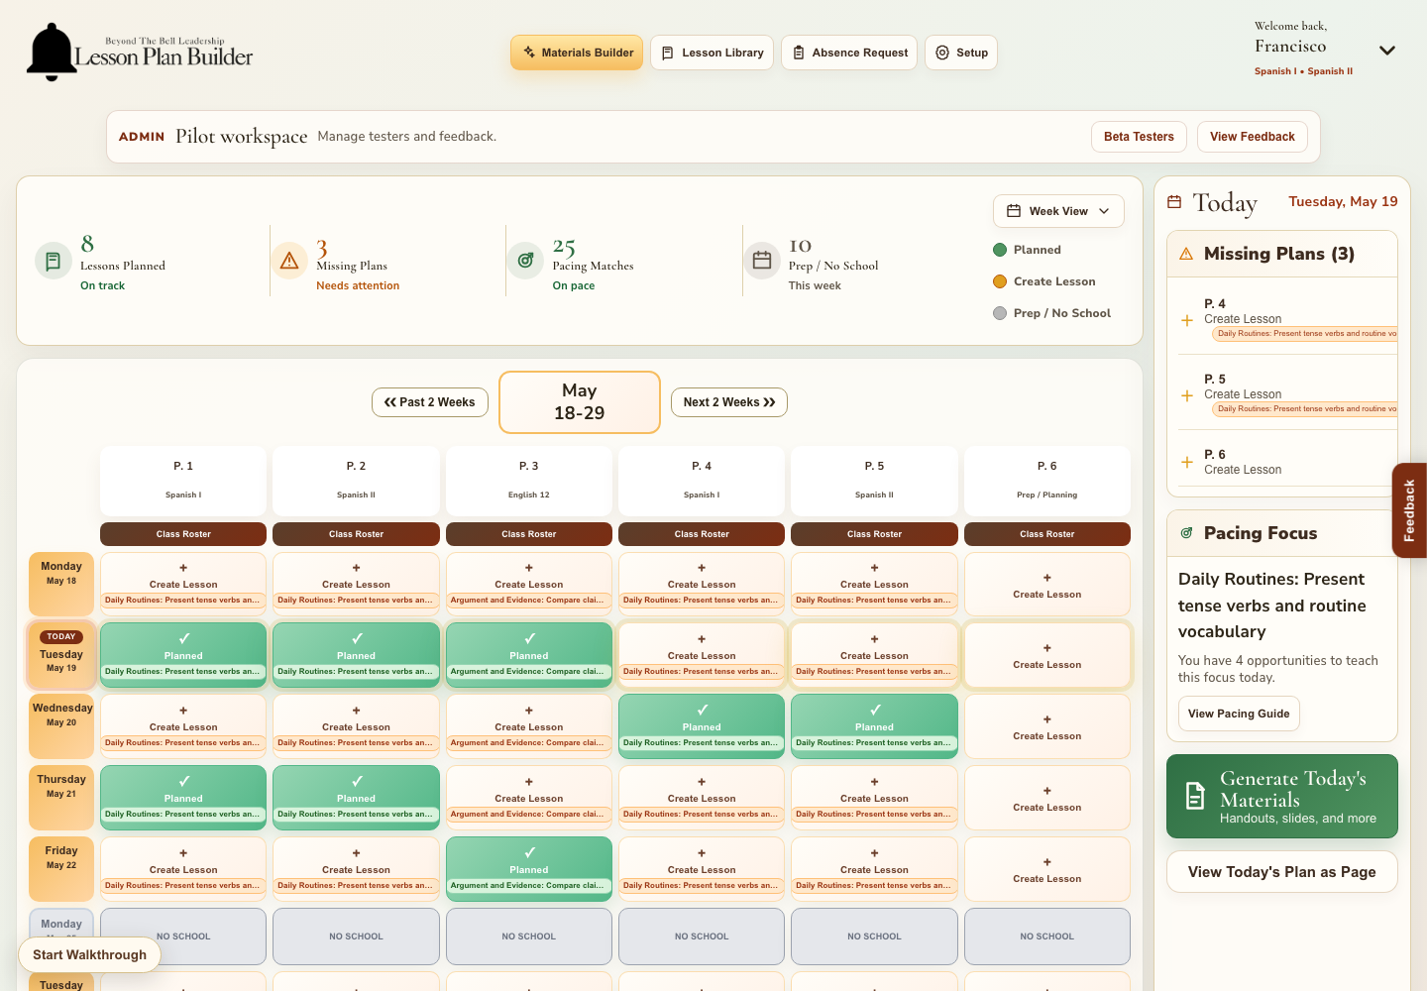Click checkmark on Friday P. 3 Planned
This screenshot has height=991, width=1427.
pyautogui.click(x=529, y=853)
